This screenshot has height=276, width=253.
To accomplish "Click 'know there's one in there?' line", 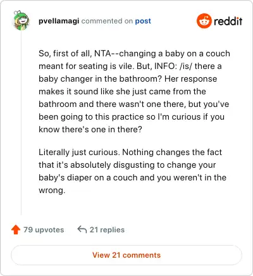I will (x=90, y=129).
